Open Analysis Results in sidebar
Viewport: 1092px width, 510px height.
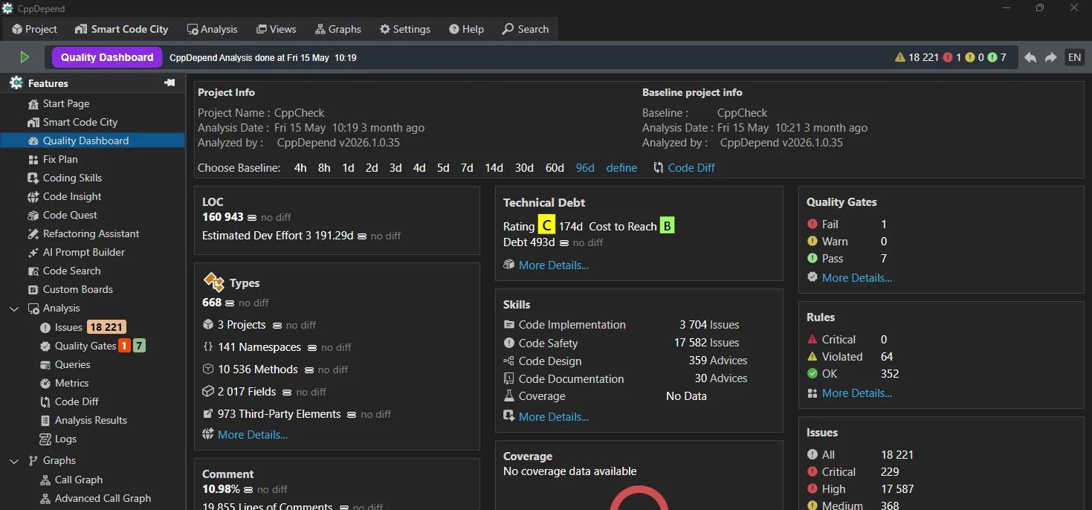[x=92, y=420]
